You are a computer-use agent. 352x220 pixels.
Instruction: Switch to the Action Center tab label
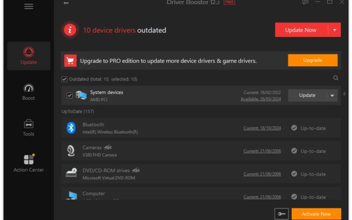tap(29, 170)
